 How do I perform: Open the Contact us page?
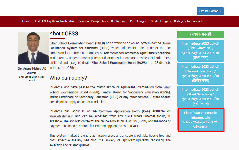118,21
